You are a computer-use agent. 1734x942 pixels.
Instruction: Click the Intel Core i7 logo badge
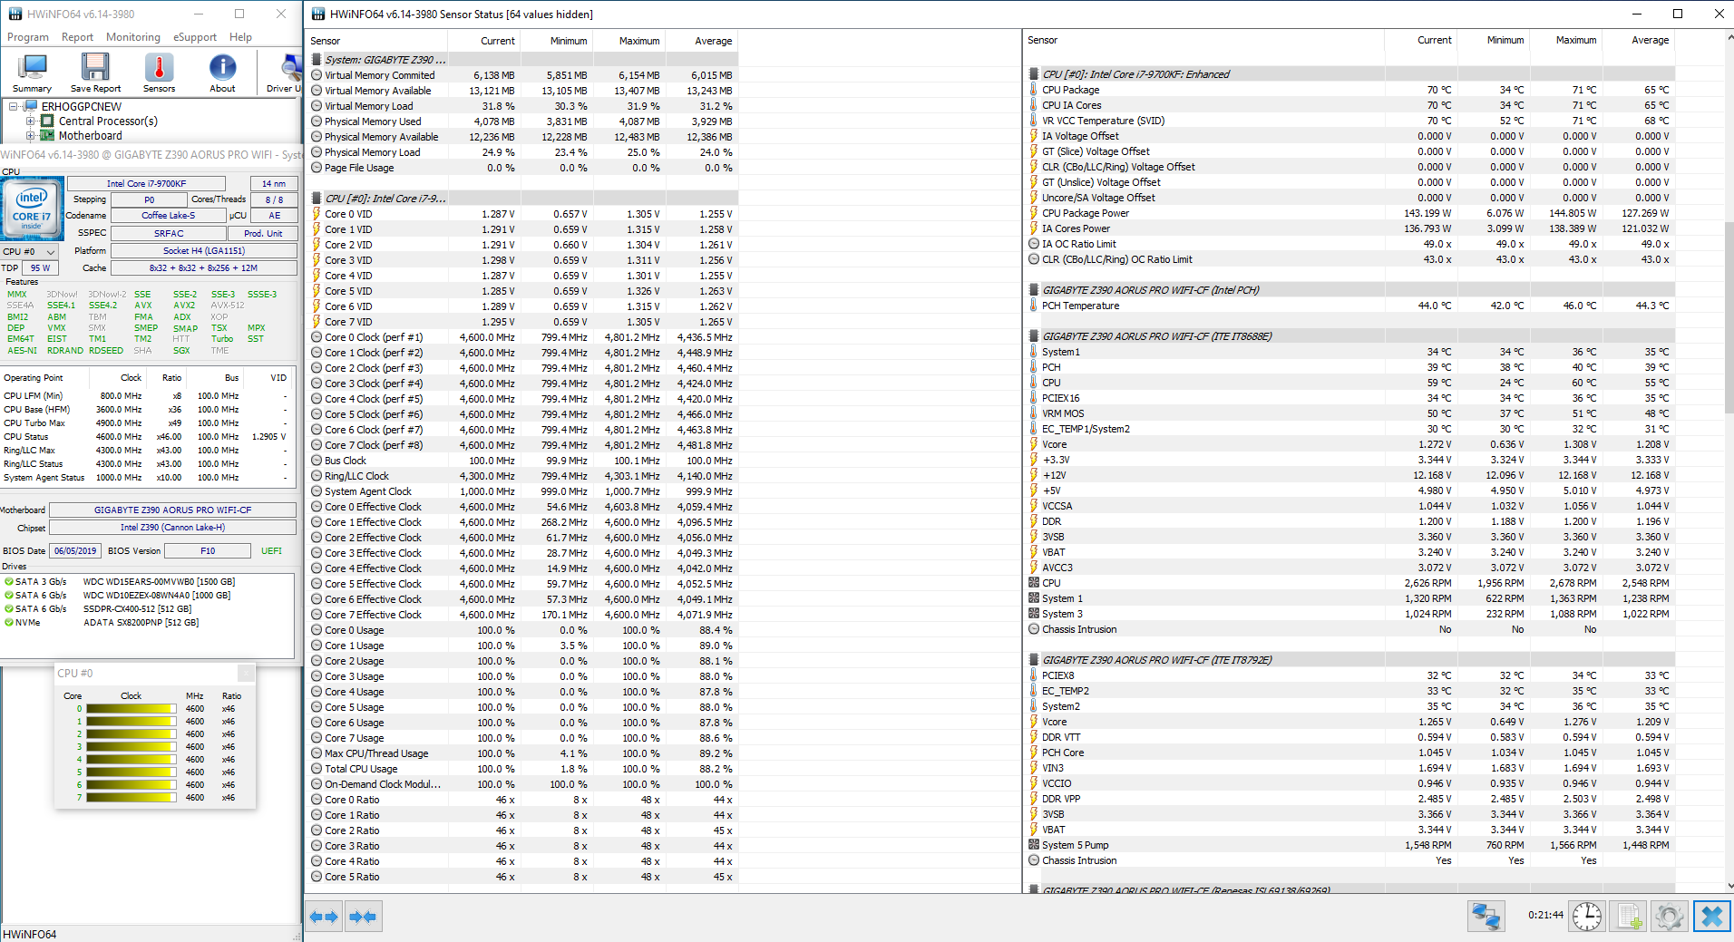(32, 209)
